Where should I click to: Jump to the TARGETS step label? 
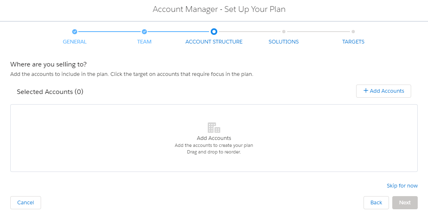[353, 42]
